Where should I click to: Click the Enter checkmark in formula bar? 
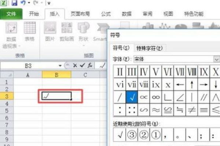82,65
